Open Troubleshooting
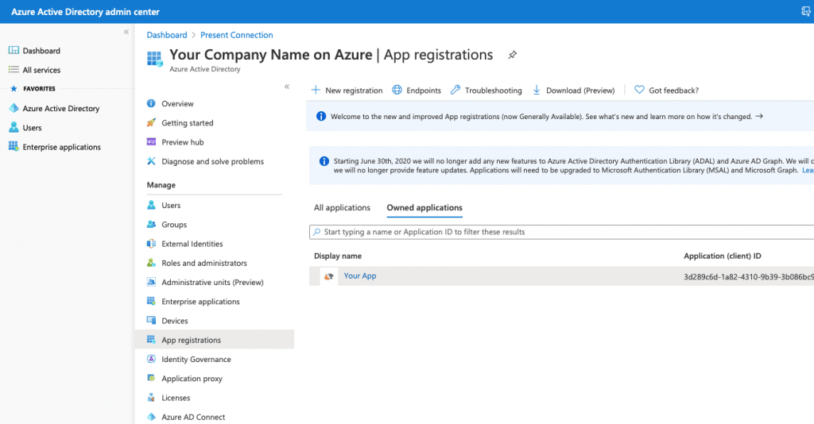 [486, 91]
